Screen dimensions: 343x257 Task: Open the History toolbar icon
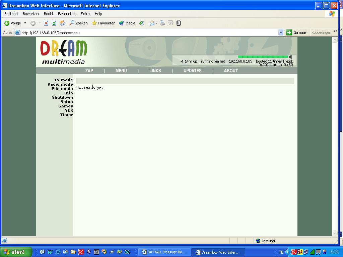142,23
